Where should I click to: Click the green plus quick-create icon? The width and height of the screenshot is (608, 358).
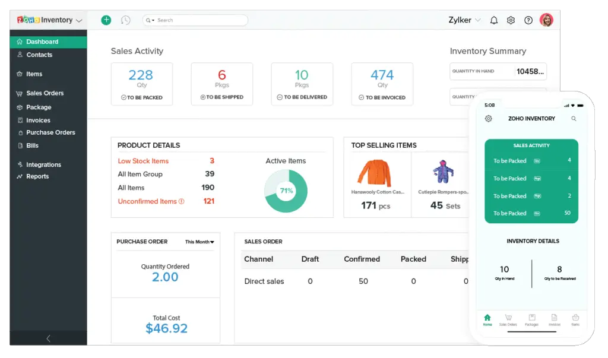106,20
